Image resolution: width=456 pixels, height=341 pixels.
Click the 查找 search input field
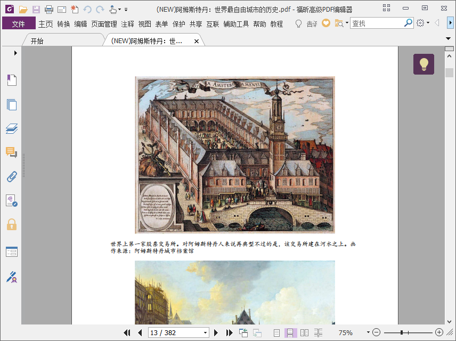click(x=377, y=23)
